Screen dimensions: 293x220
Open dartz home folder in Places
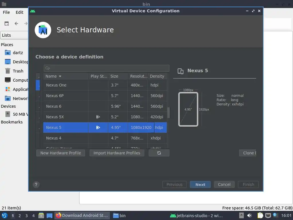coord(14,53)
